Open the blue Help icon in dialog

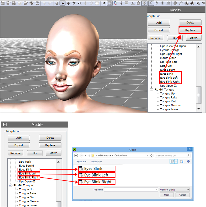(x=188, y=161)
